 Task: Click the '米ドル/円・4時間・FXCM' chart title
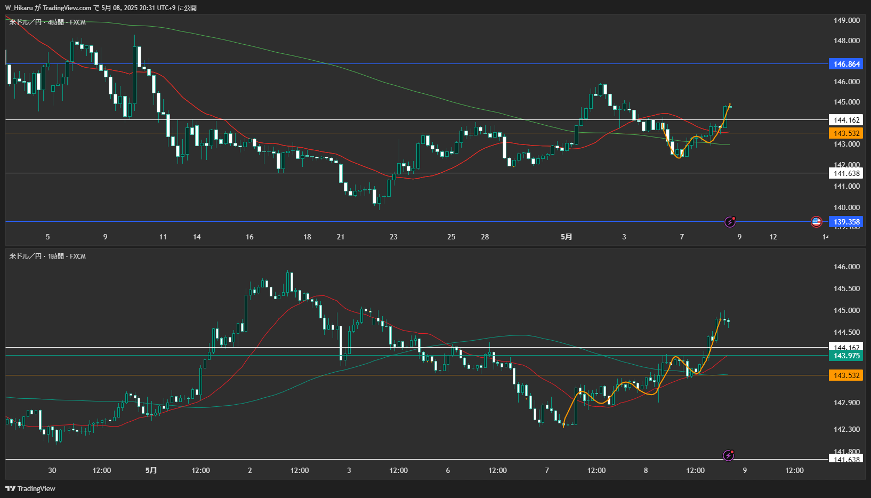coord(47,22)
